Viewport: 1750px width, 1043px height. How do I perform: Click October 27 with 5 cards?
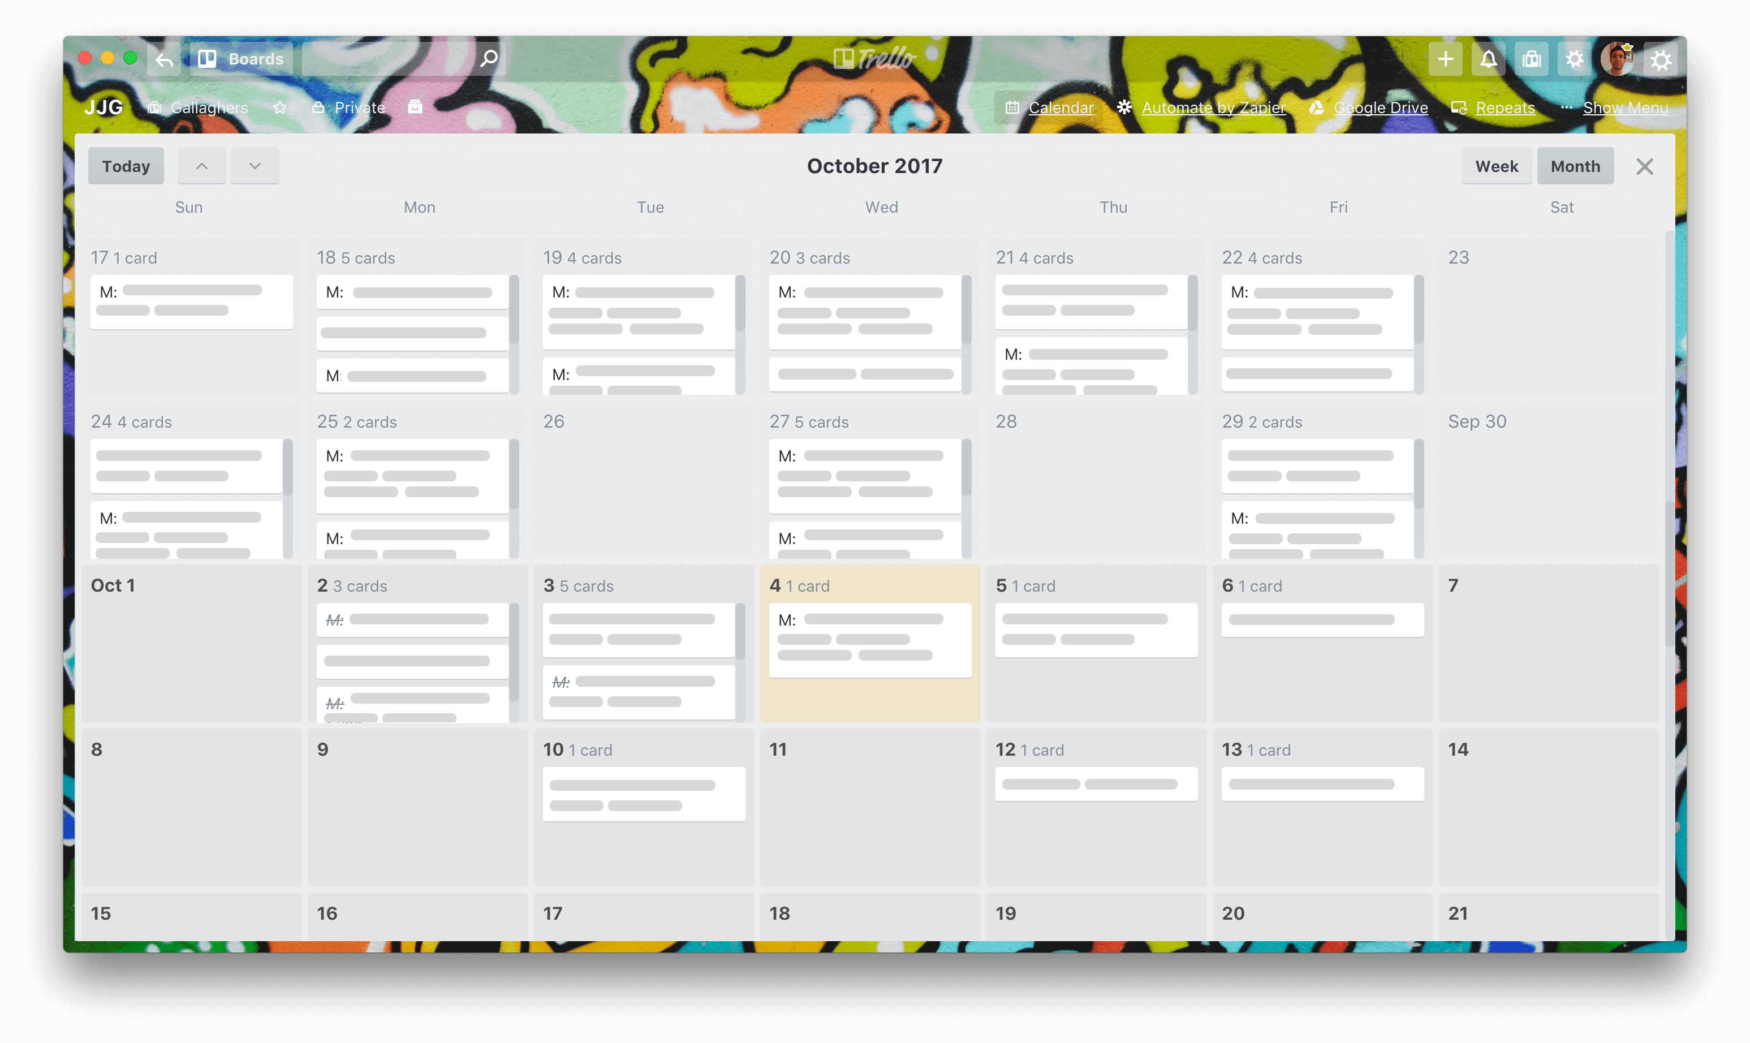[x=808, y=421]
